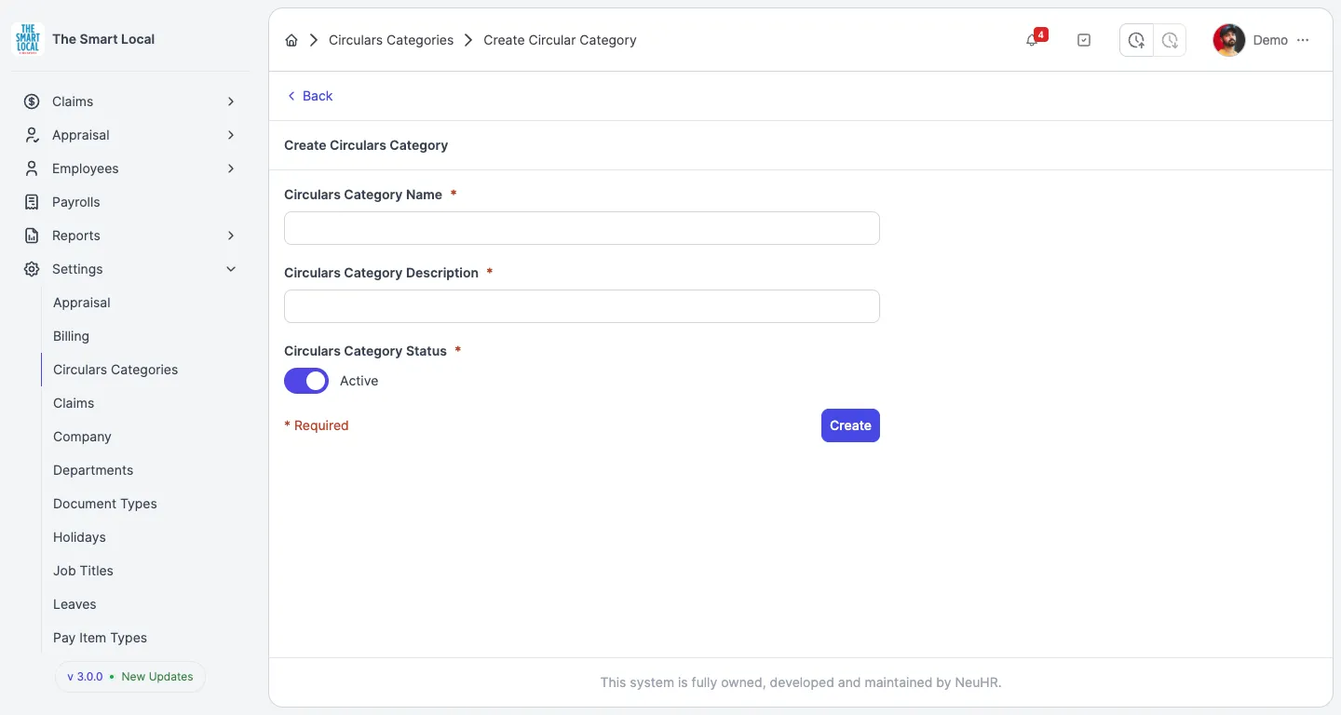Open Job Titles settings

click(x=83, y=571)
